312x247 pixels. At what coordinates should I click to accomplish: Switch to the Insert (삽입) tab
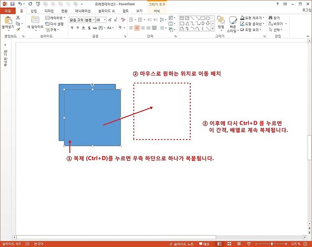(x=34, y=11)
